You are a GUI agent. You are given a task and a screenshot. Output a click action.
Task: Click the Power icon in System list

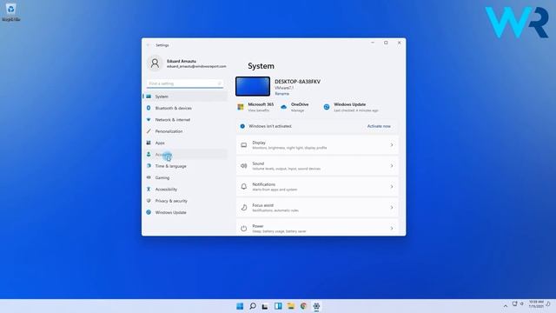click(244, 229)
